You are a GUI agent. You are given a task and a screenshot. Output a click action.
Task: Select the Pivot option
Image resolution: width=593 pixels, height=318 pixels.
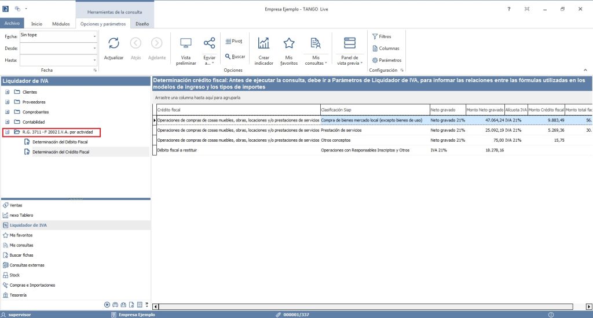coord(234,41)
